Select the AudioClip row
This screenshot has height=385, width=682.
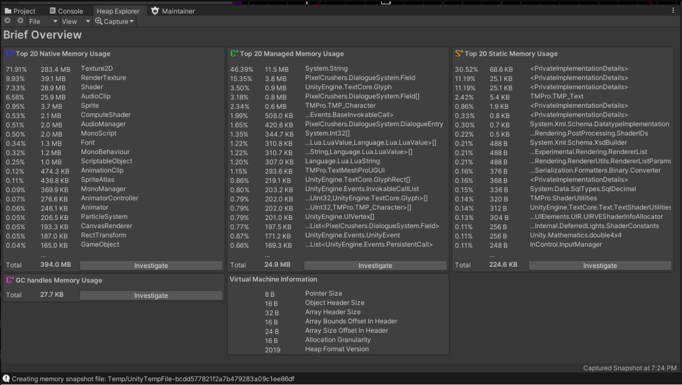114,97
